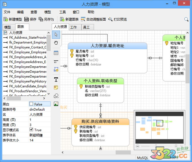Uncheck the 显示模式名 True checkbox

point(31,130)
